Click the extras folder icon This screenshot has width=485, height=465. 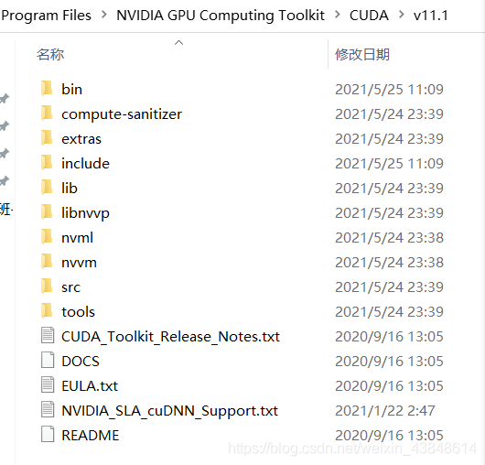47,138
